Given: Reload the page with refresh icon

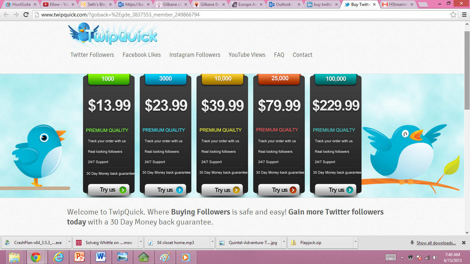Looking at the screenshot, I should [26, 15].
